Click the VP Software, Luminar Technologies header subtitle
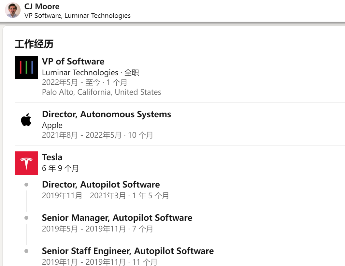 point(78,16)
